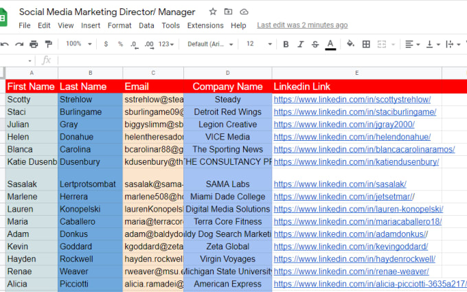Open vertical align dropdown

pos(433,44)
